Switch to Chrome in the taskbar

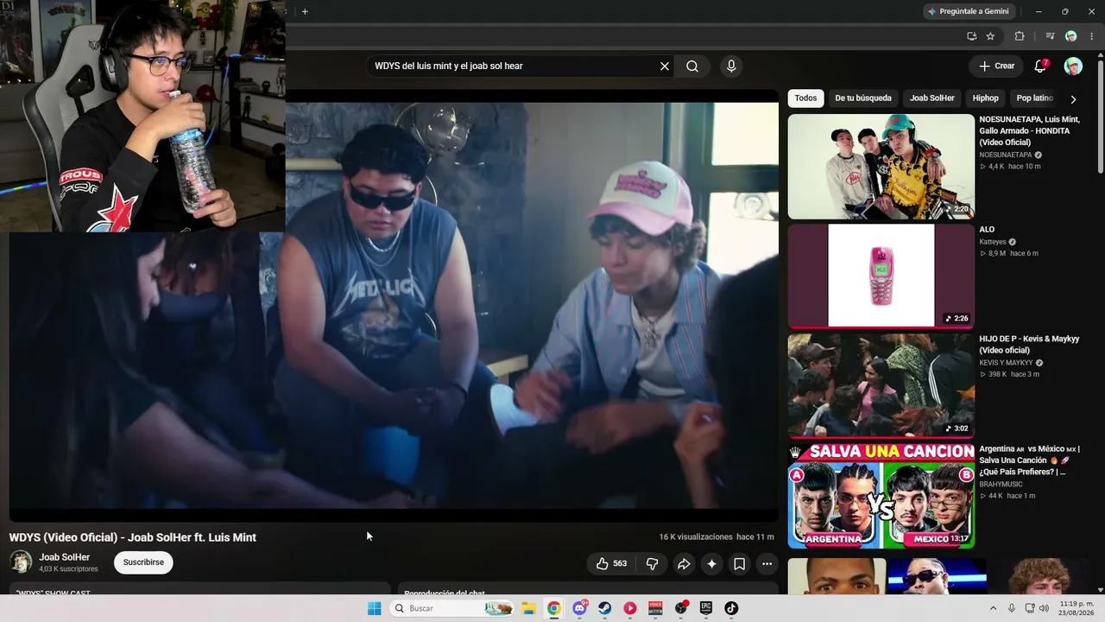pos(553,608)
